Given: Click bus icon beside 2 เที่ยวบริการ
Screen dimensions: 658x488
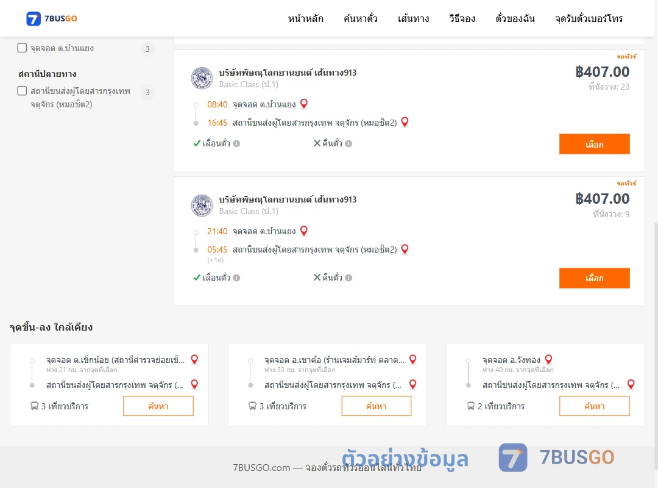Looking at the screenshot, I should click(470, 406).
